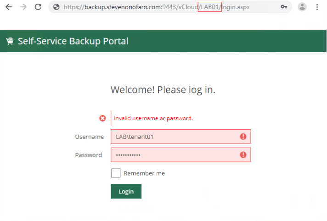Image resolution: width=327 pixels, height=221 pixels.
Task: Click the browser back arrow
Action: [x=8, y=7]
